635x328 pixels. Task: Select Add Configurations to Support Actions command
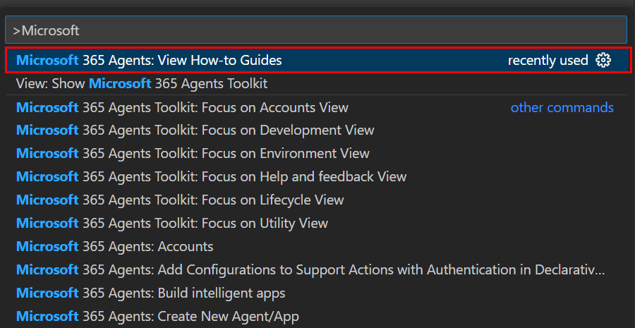(x=310, y=270)
